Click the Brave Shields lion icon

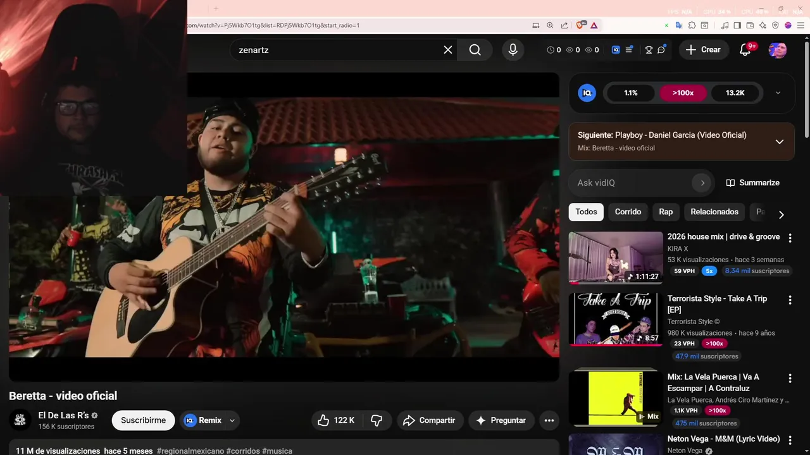pyautogui.click(x=580, y=25)
